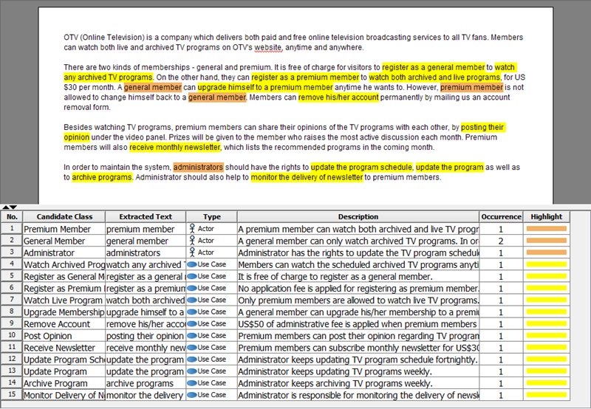This screenshot has width=591, height=409.
Task: Click the Actor icon in Administrator row
Action: pos(192,252)
